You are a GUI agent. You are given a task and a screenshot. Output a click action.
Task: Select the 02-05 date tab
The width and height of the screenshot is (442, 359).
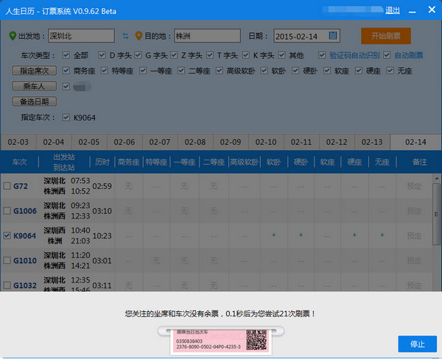(89, 142)
